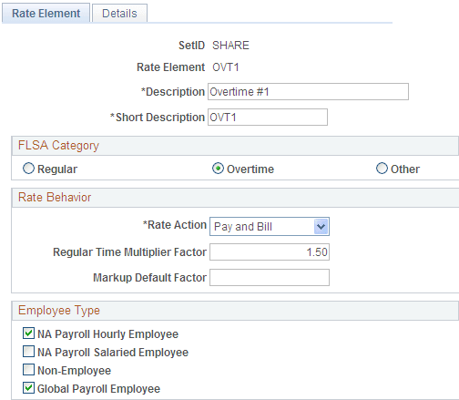Click the Pay and Bill combo box

(270, 226)
